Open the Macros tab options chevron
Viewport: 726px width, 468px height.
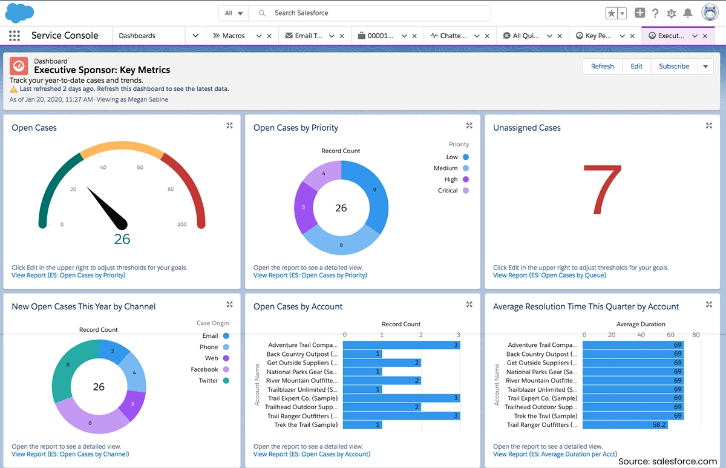(259, 36)
